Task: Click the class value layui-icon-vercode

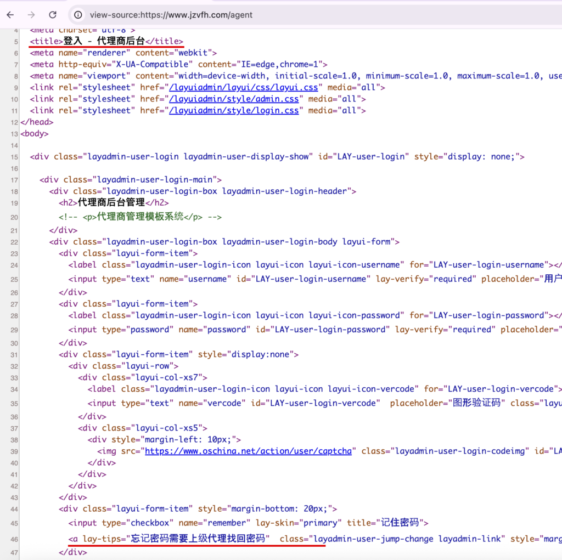Action: (371, 389)
